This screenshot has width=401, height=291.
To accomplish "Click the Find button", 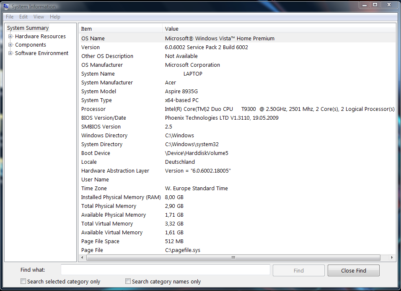I will [298, 270].
